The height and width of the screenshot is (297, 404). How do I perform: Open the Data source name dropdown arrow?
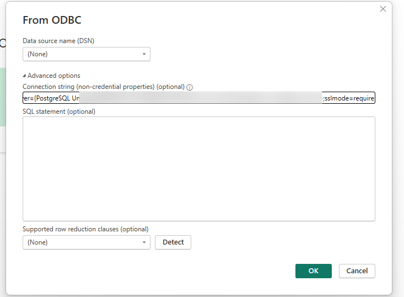[x=144, y=54]
